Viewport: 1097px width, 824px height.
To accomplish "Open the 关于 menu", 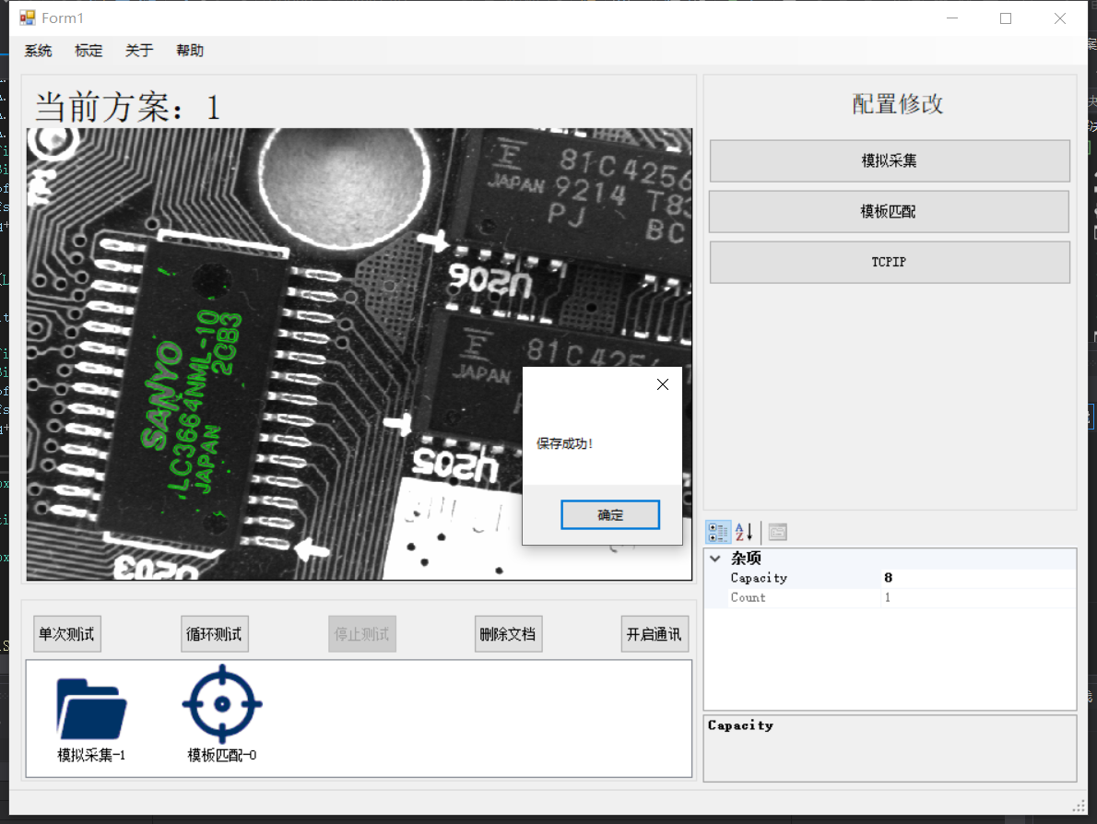I will point(139,51).
